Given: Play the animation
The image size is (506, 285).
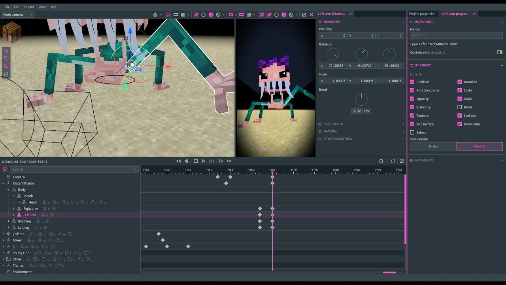Looking at the screenshot, I should pos(204,161).
